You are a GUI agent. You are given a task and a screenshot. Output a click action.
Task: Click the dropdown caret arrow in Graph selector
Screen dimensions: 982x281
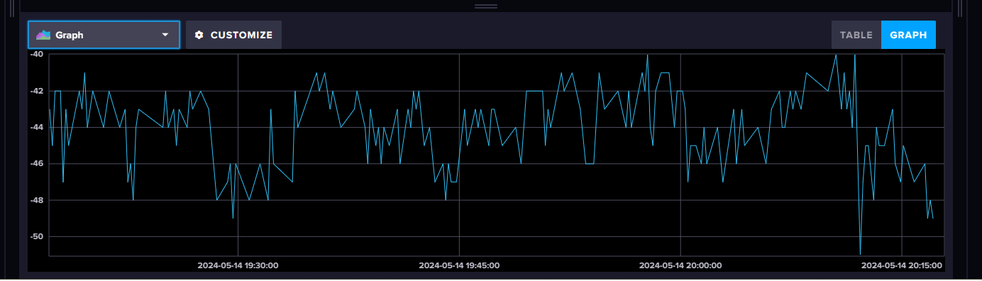[165, 35]
